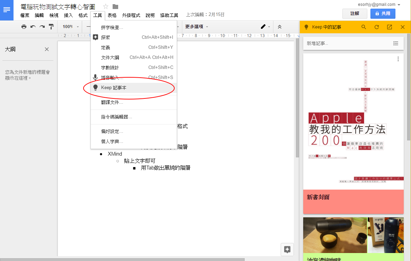Select Keep 記事本 menu entry
The width and height of the screenshot is (411, 261).
coord(134,88)
